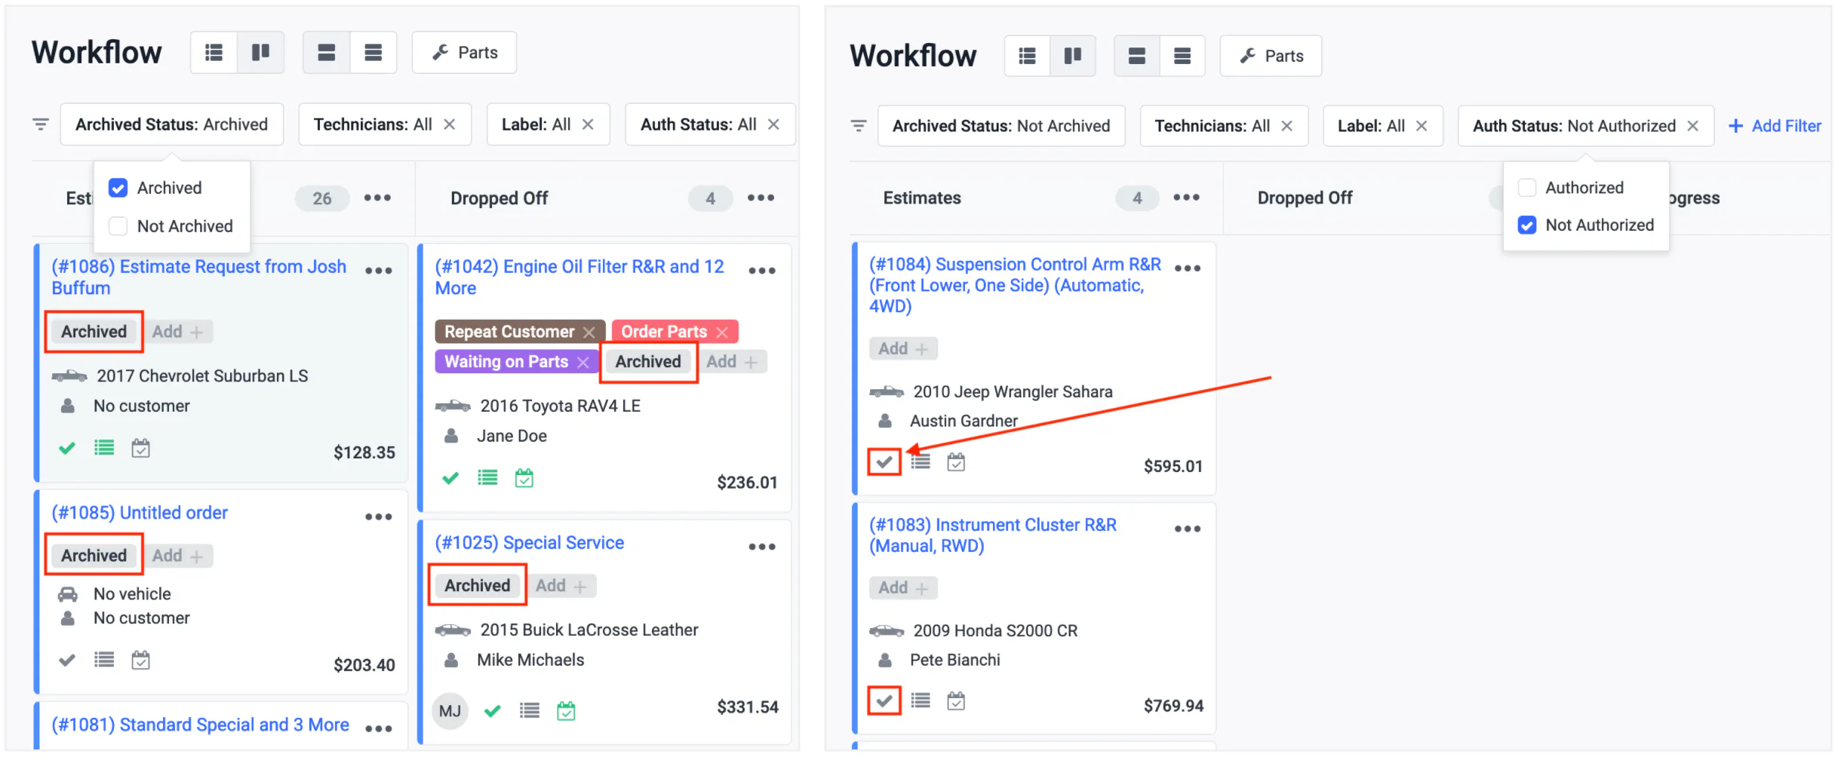Uncheck the Archived checkbox
Image resolution: width=1835 pixels, height=757 pixels.
(118, 188)
